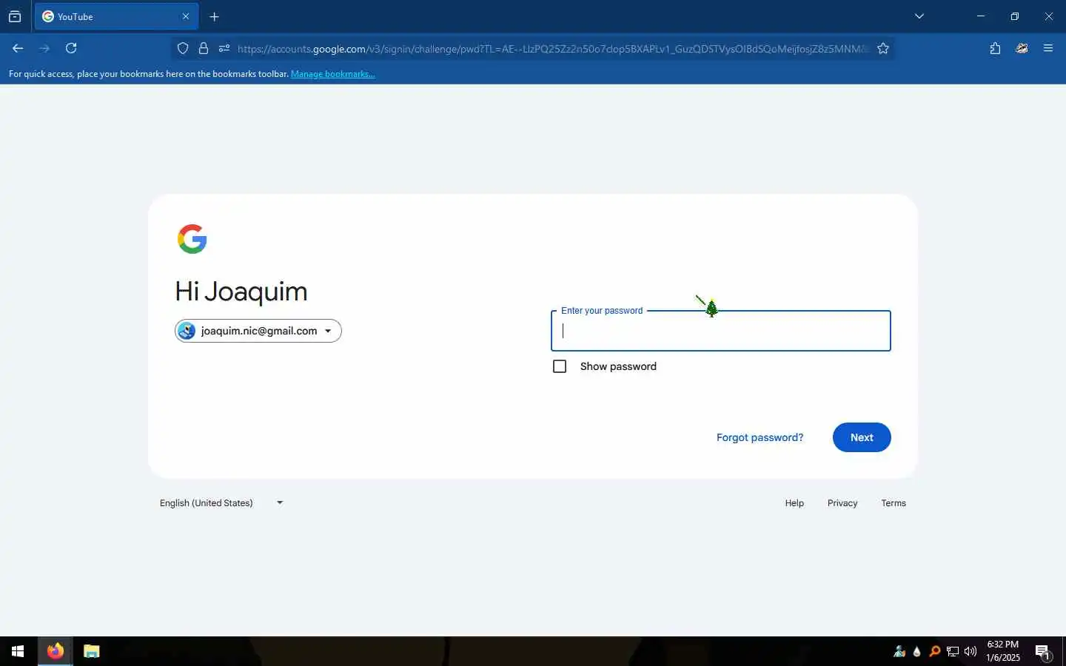Screen dimensions: 1066x666
Task: Click the first colorful system tray icon
Action: tap(899, 651)
